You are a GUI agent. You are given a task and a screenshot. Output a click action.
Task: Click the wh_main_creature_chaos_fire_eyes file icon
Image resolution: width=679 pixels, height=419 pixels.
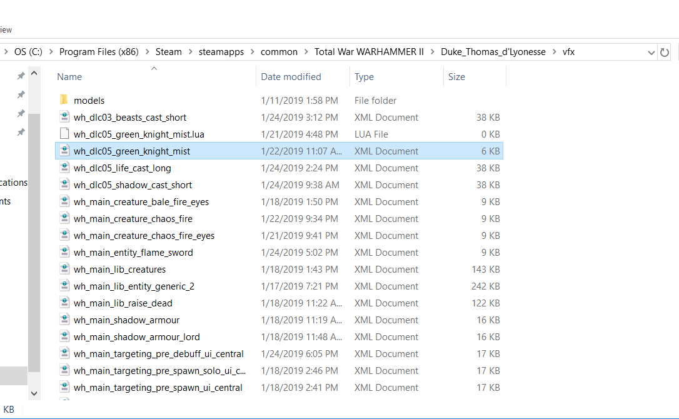tap(64, 235)
